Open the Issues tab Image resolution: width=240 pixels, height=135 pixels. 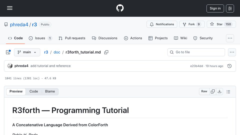[x=40, y=38]
